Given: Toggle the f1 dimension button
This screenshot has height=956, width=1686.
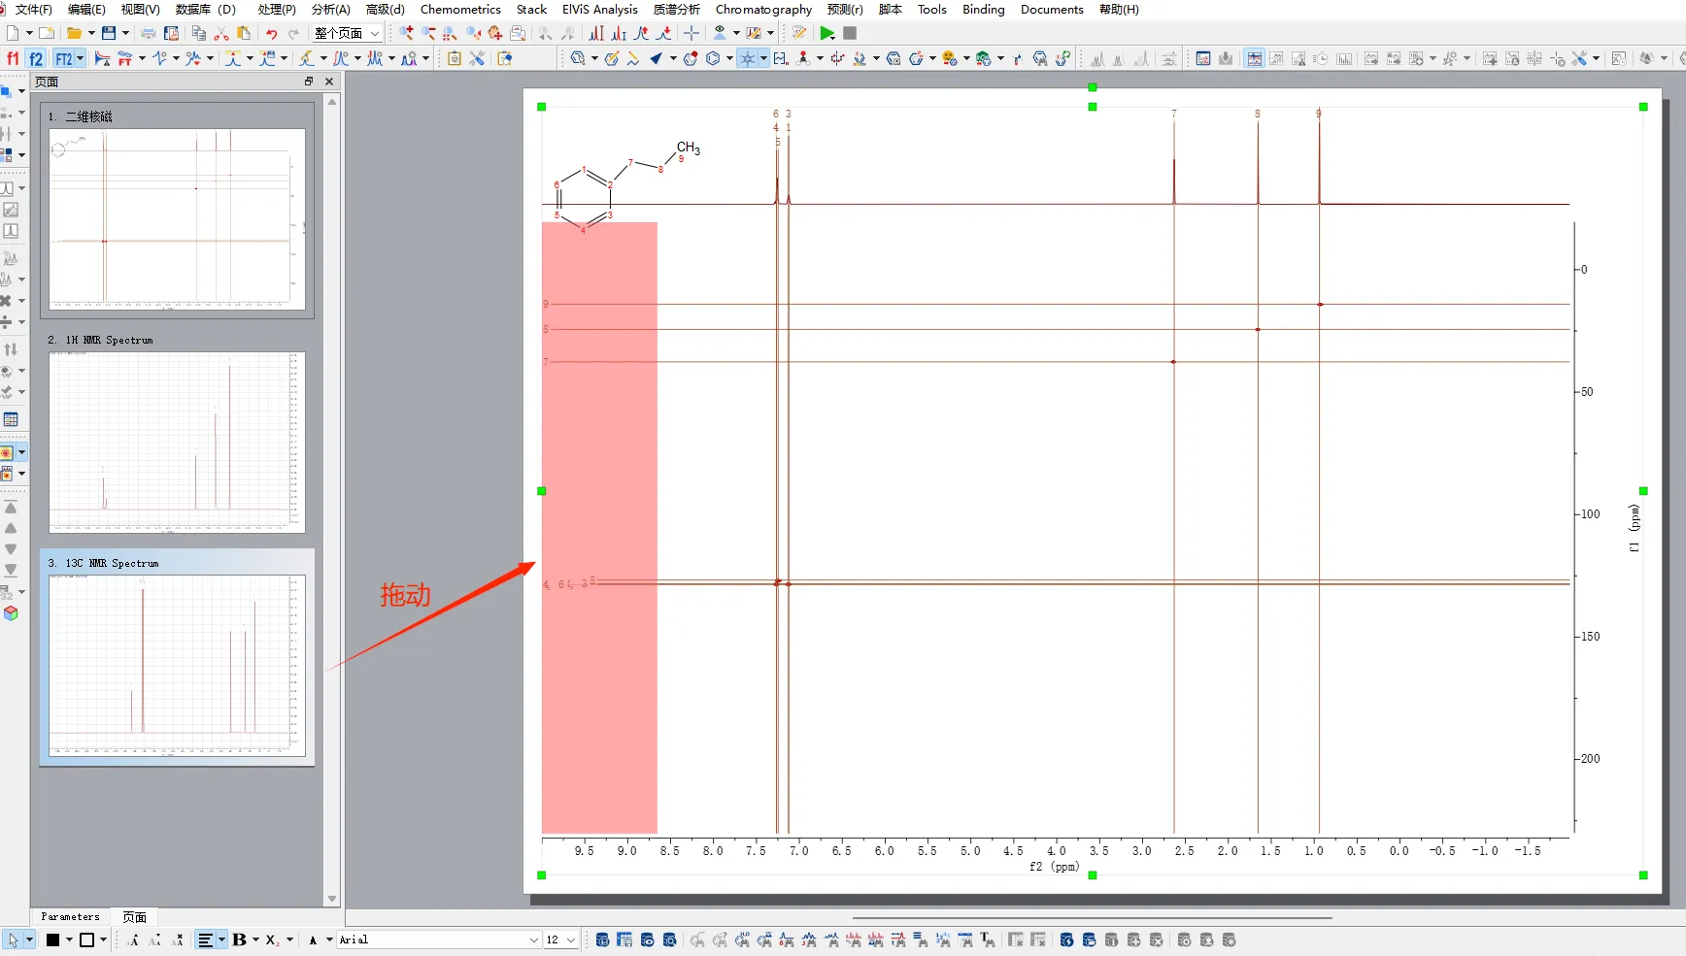Looking at the screenshot, I should pyautogui.click(x=13, y=58).
